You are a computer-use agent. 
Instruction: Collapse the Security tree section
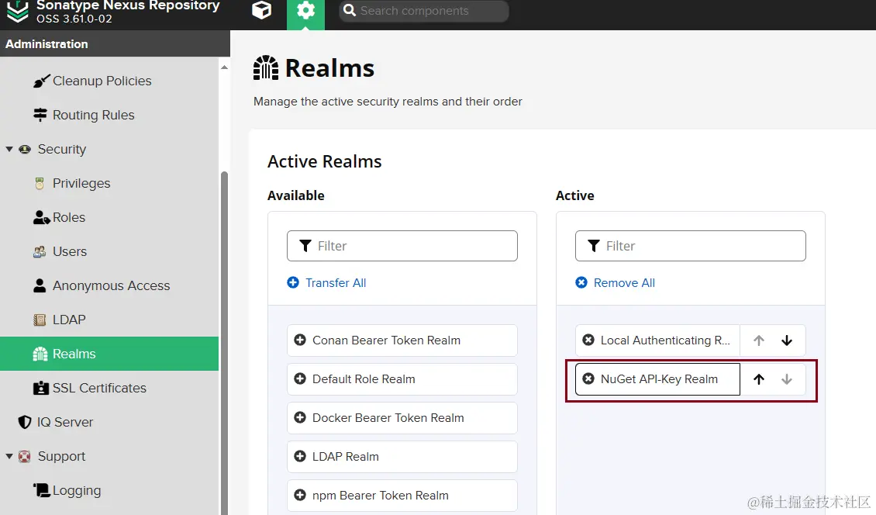9,149
